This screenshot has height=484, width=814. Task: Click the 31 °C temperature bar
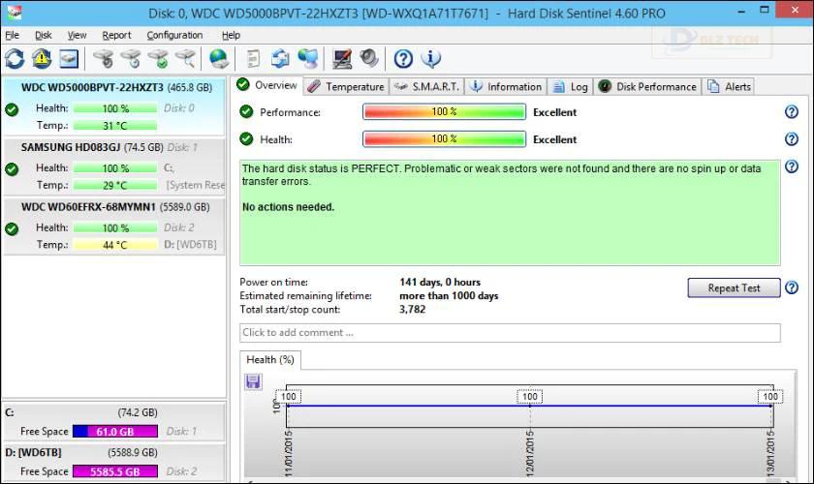114,125
